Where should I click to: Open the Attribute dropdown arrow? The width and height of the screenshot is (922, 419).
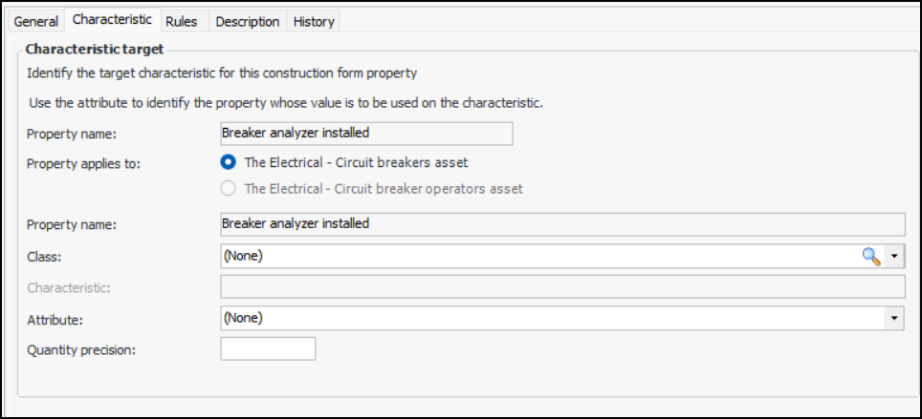tap(895, 318)
